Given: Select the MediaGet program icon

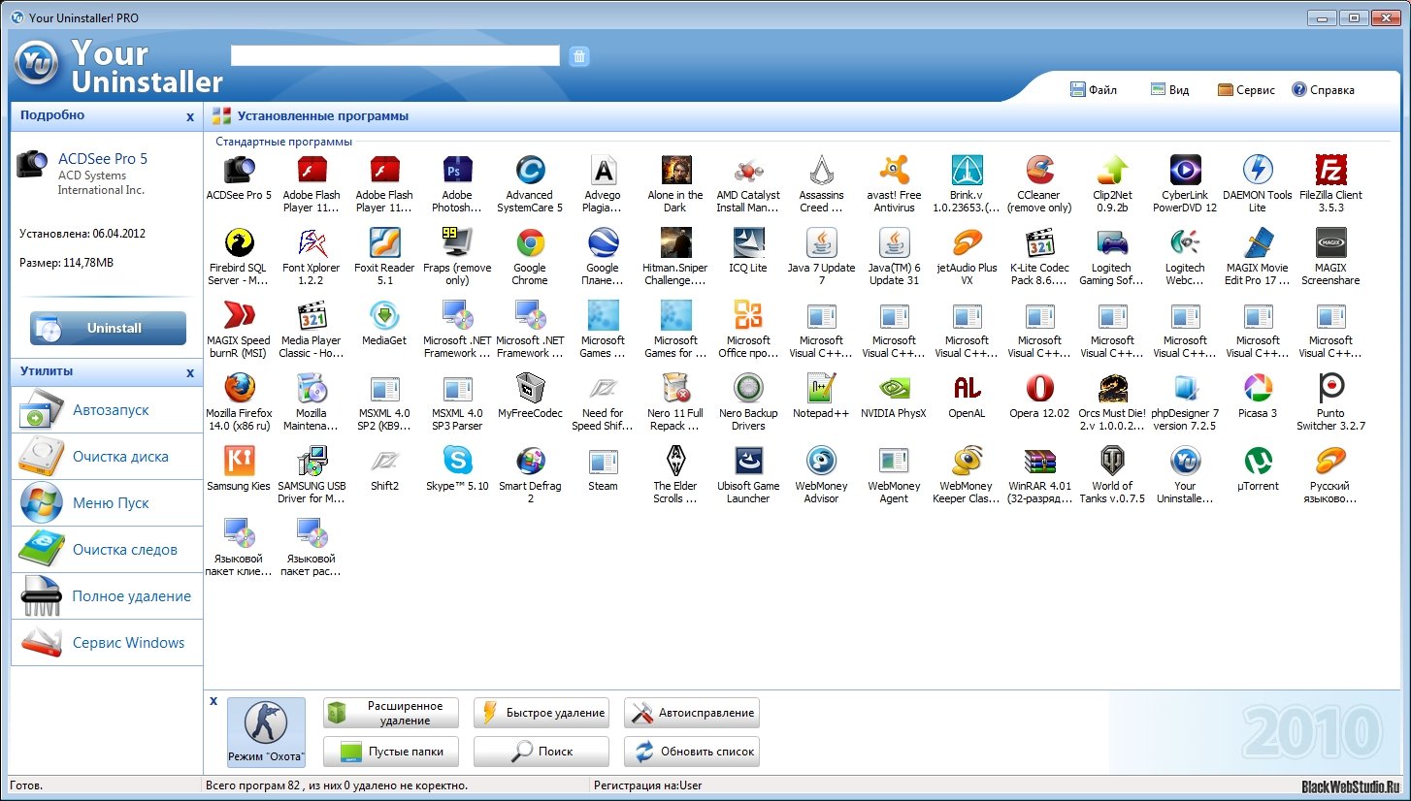Looking at the screenshot, I should pos(384,315).
